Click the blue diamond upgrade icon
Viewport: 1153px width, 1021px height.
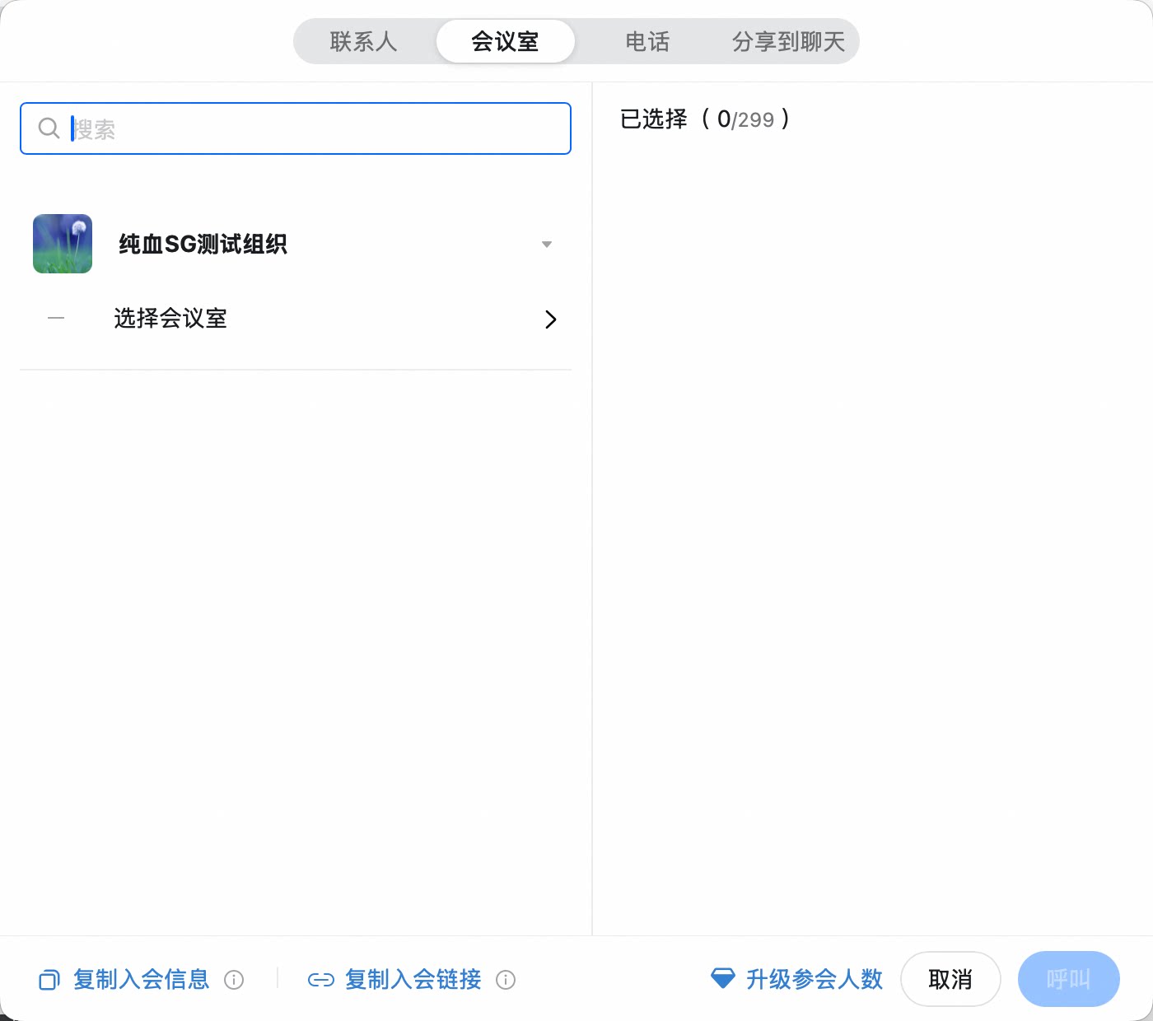[722, 978]
